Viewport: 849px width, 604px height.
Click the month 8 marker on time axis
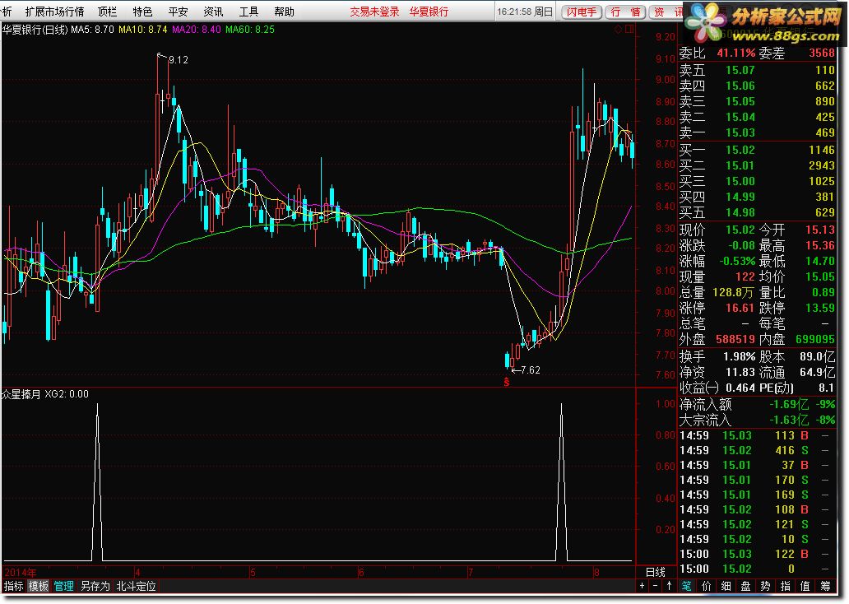(x=596, y=572)
